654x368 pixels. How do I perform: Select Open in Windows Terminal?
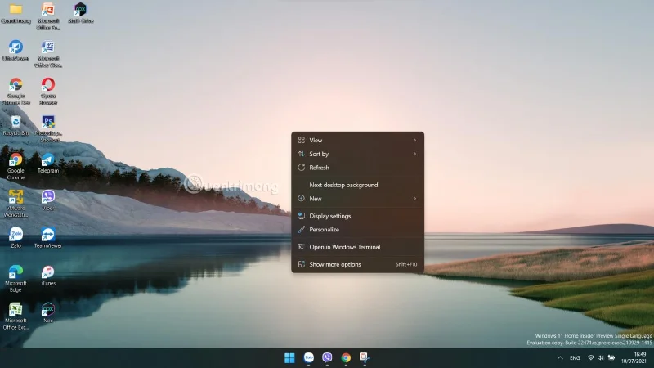[357, 247]
